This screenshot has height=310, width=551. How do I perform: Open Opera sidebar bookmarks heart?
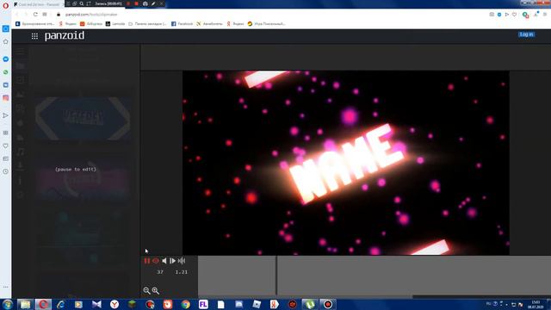(6, 146)
